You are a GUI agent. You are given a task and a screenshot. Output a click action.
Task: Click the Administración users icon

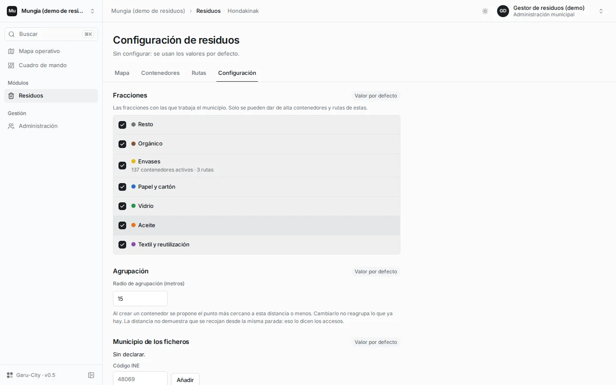point(11,126)
